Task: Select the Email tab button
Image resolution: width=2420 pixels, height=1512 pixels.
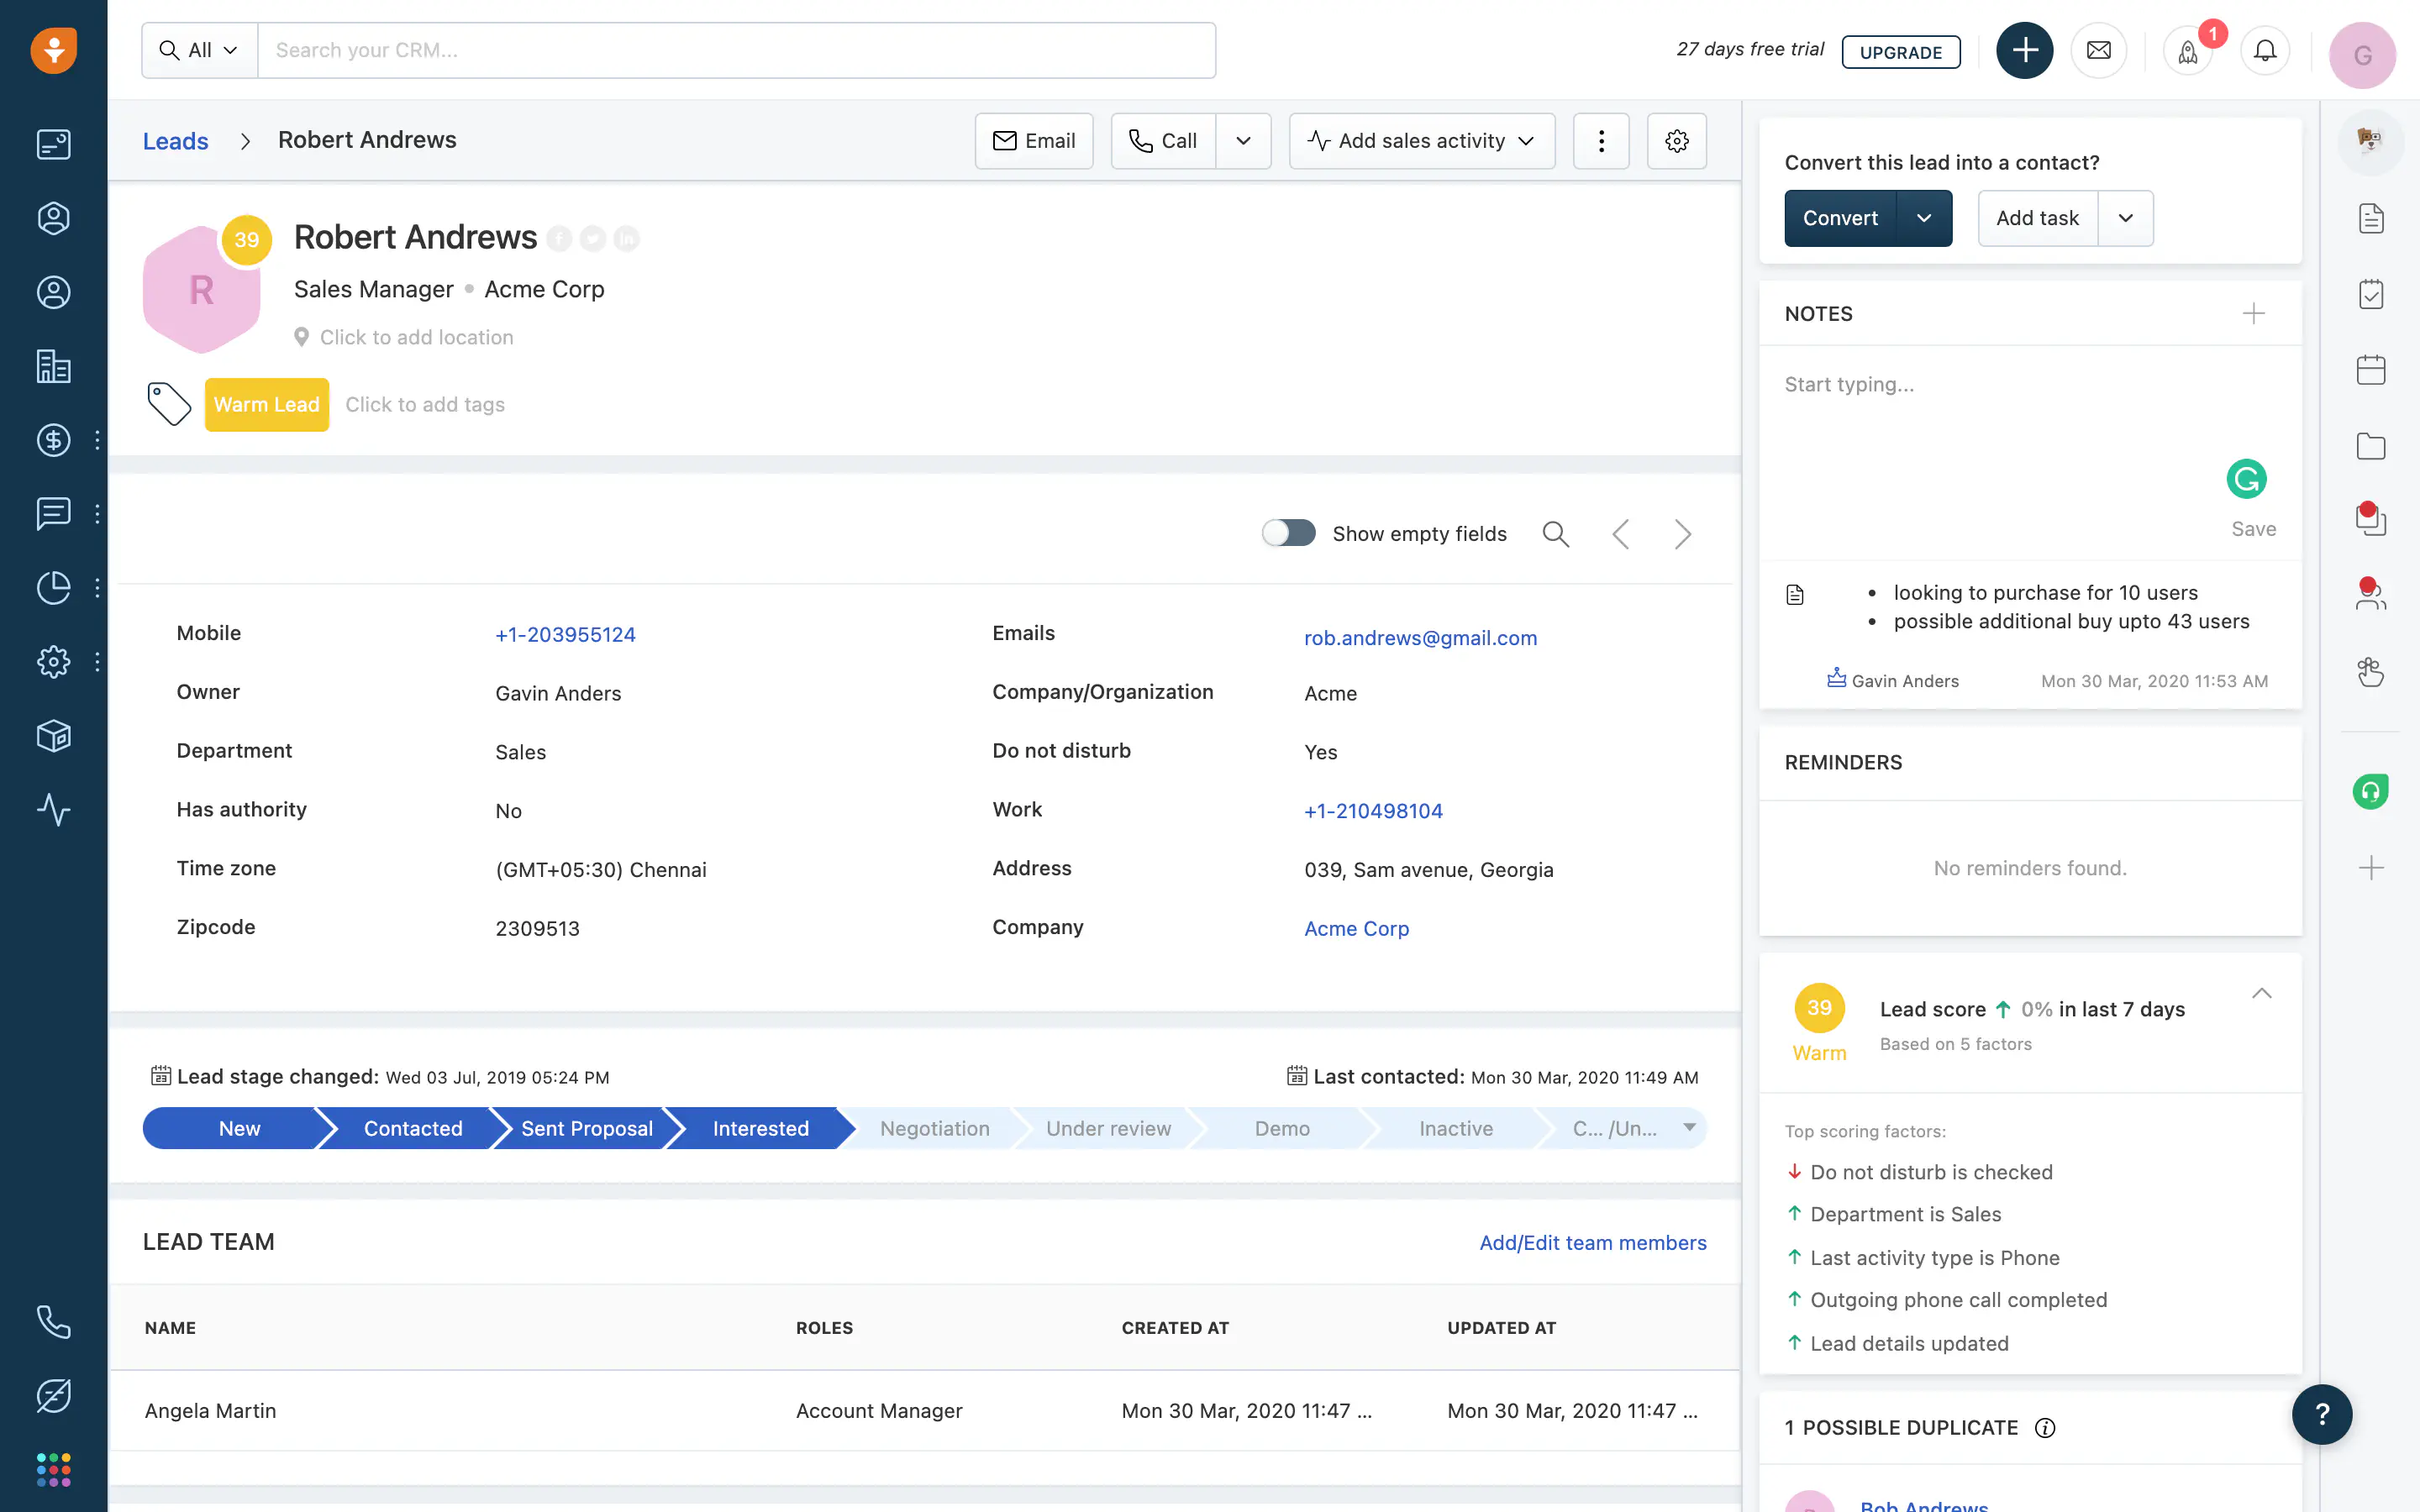Action: tap(1035, 139)
